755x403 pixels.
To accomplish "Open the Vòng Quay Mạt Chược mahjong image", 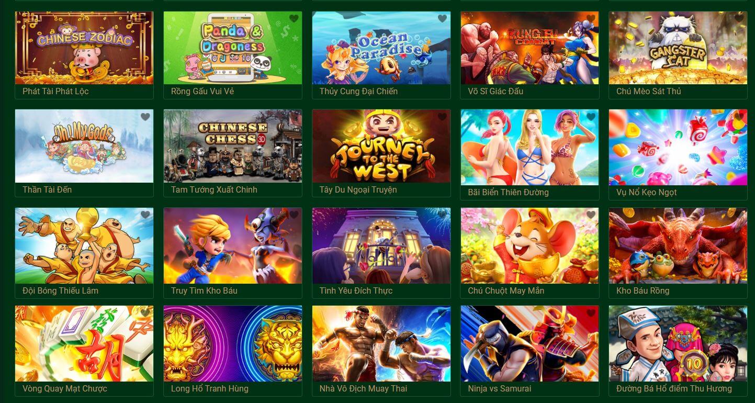I will pyautogui.click(x=84, y=343).
